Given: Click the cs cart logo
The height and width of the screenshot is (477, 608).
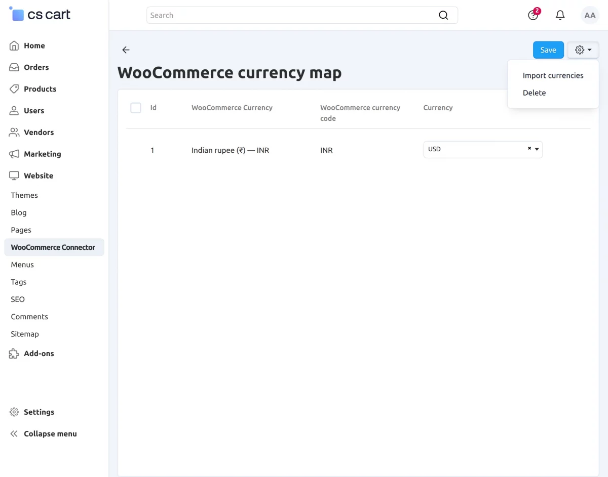Looking at the screenshot, I should [x=40, y=14].
